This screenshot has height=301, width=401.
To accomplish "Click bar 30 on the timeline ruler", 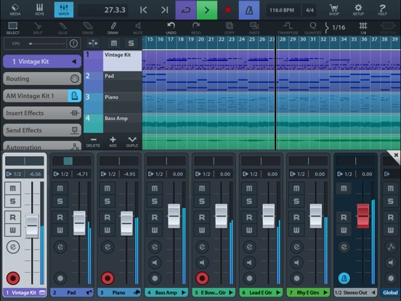I will 303,39.
